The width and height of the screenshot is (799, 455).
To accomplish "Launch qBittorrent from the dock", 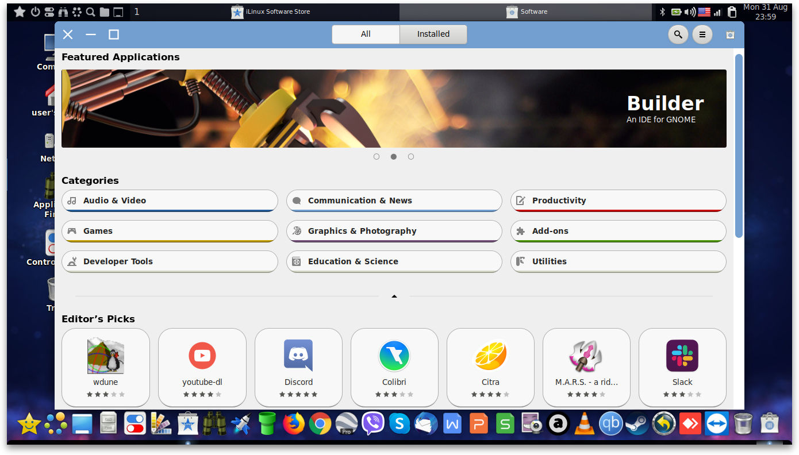I will click(x=610, y=425).
